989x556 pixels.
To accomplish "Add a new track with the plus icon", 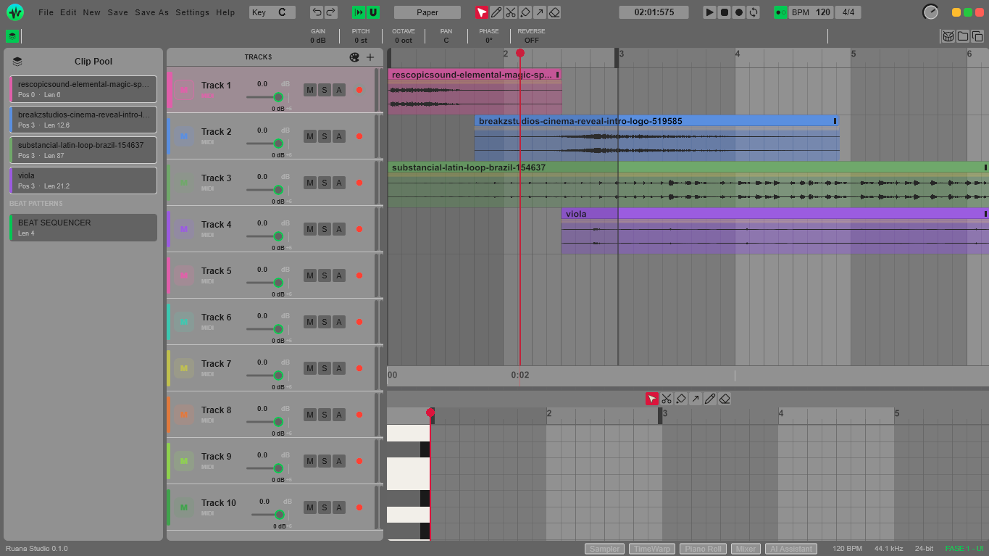I will click(370, 57).
